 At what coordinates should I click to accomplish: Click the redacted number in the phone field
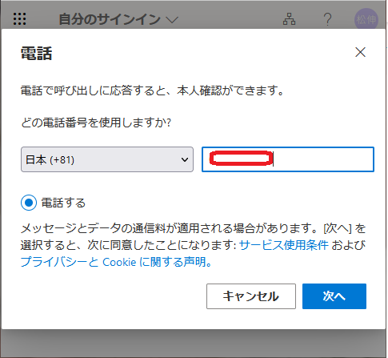[241, 158]
